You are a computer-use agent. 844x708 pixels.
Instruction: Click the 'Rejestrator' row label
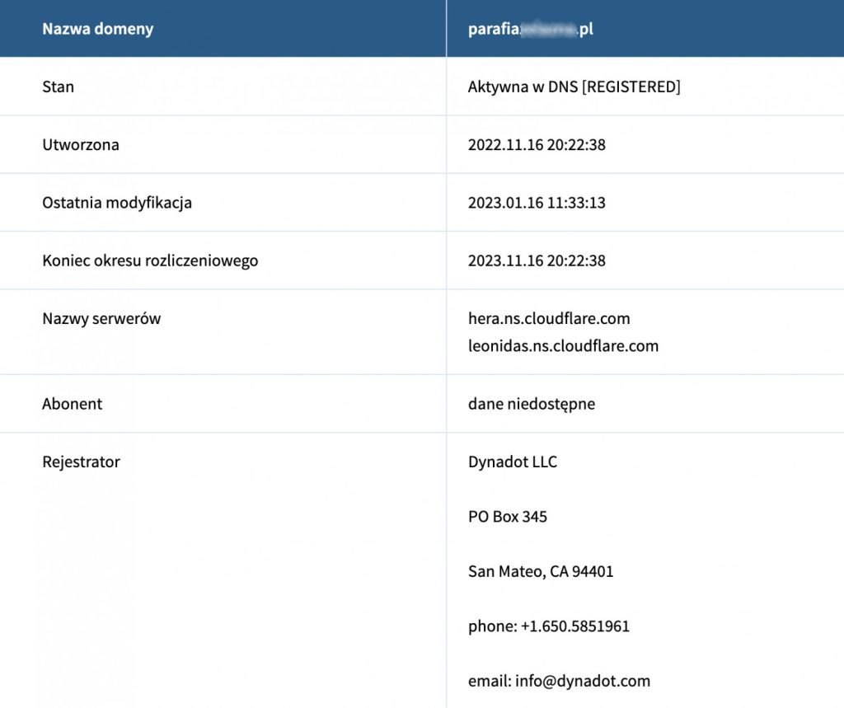(x=81, y=462)
